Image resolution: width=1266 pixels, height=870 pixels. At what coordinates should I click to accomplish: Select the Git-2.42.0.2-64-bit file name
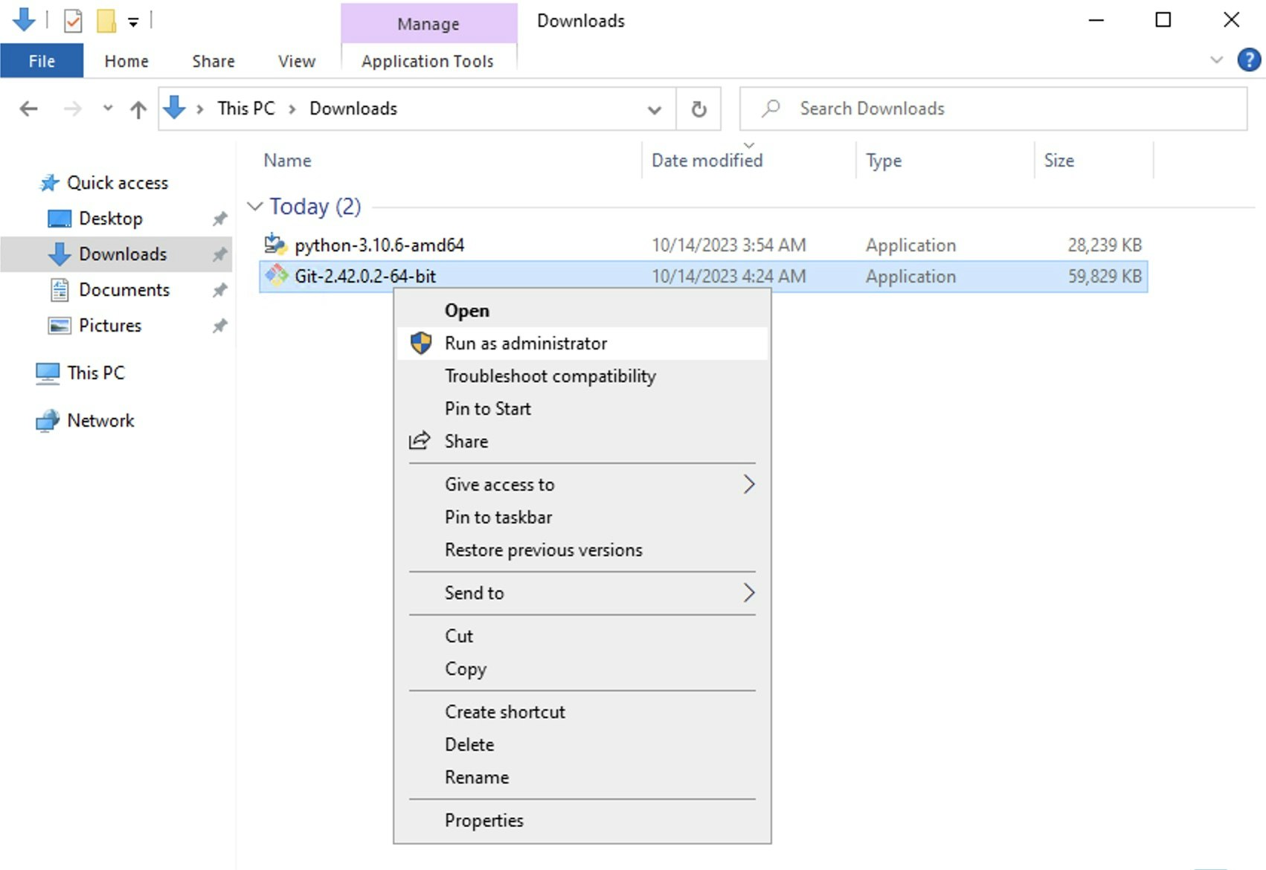click(x=365, y=277)
